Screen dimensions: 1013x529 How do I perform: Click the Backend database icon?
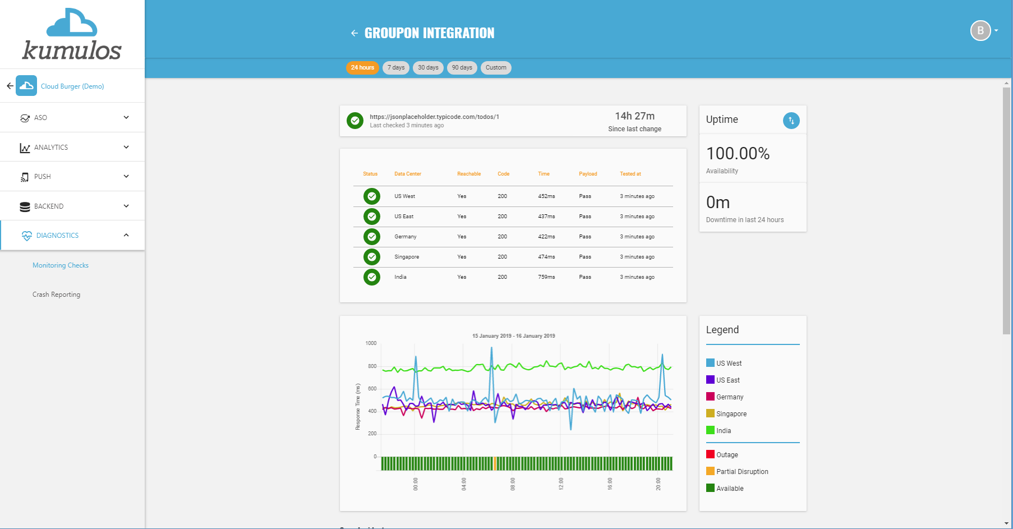point(25,206)
